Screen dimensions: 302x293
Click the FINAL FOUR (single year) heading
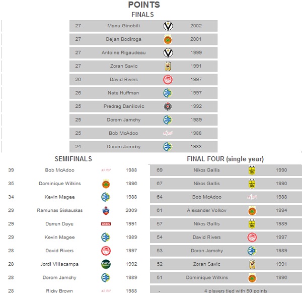(x=225, y=159)
